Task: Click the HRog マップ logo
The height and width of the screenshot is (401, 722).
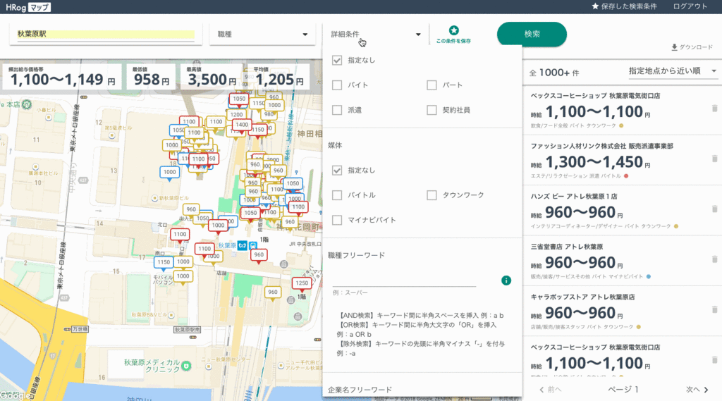Action: 28,7
